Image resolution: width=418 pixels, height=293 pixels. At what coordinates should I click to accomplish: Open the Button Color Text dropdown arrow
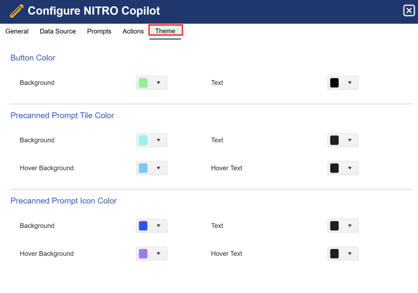pyautogui.click(x=350, y=83)
